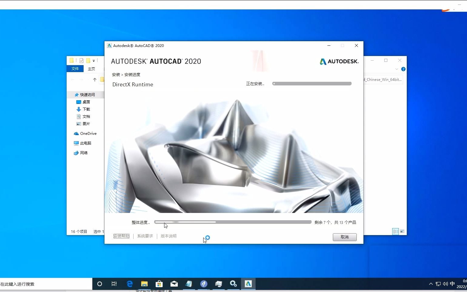Viewport: 467px width, 292px height.
Task: Open the 文件 menu in File Explorer
Action: (x=75, y=69)
